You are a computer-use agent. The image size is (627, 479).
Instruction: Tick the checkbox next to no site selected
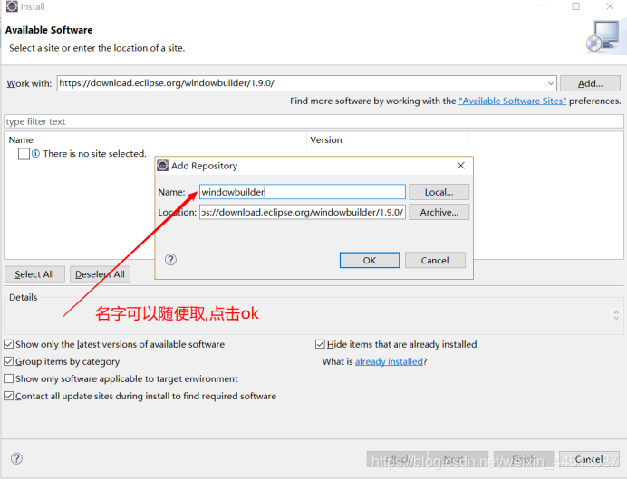point(24,154)
